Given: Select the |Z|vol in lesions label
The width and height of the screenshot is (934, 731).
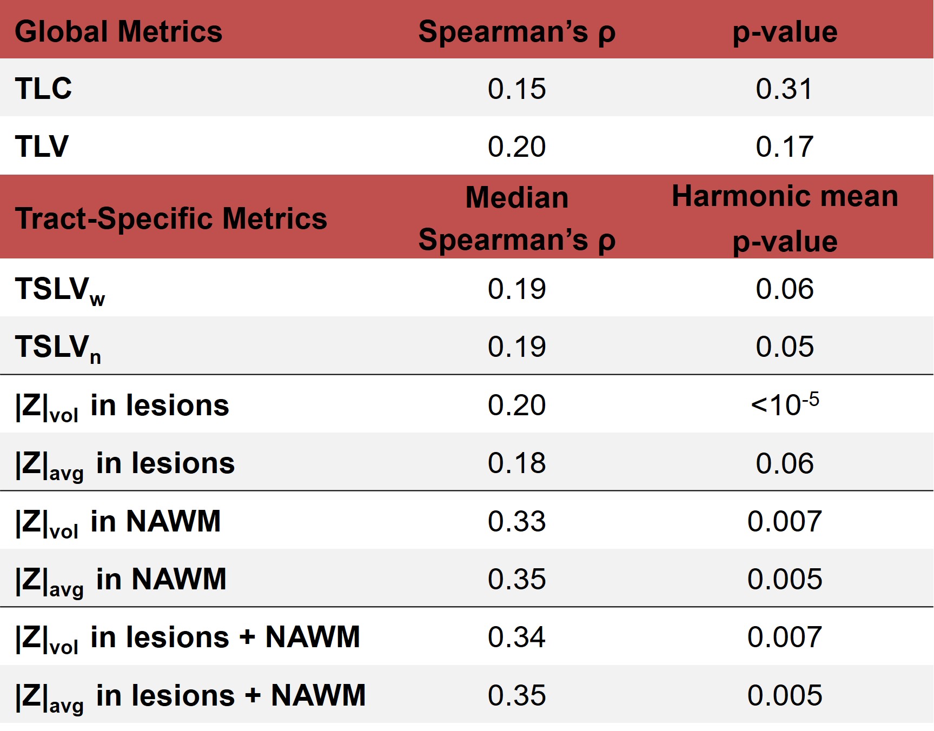Looking at the screenshot, I should [122, 406].
